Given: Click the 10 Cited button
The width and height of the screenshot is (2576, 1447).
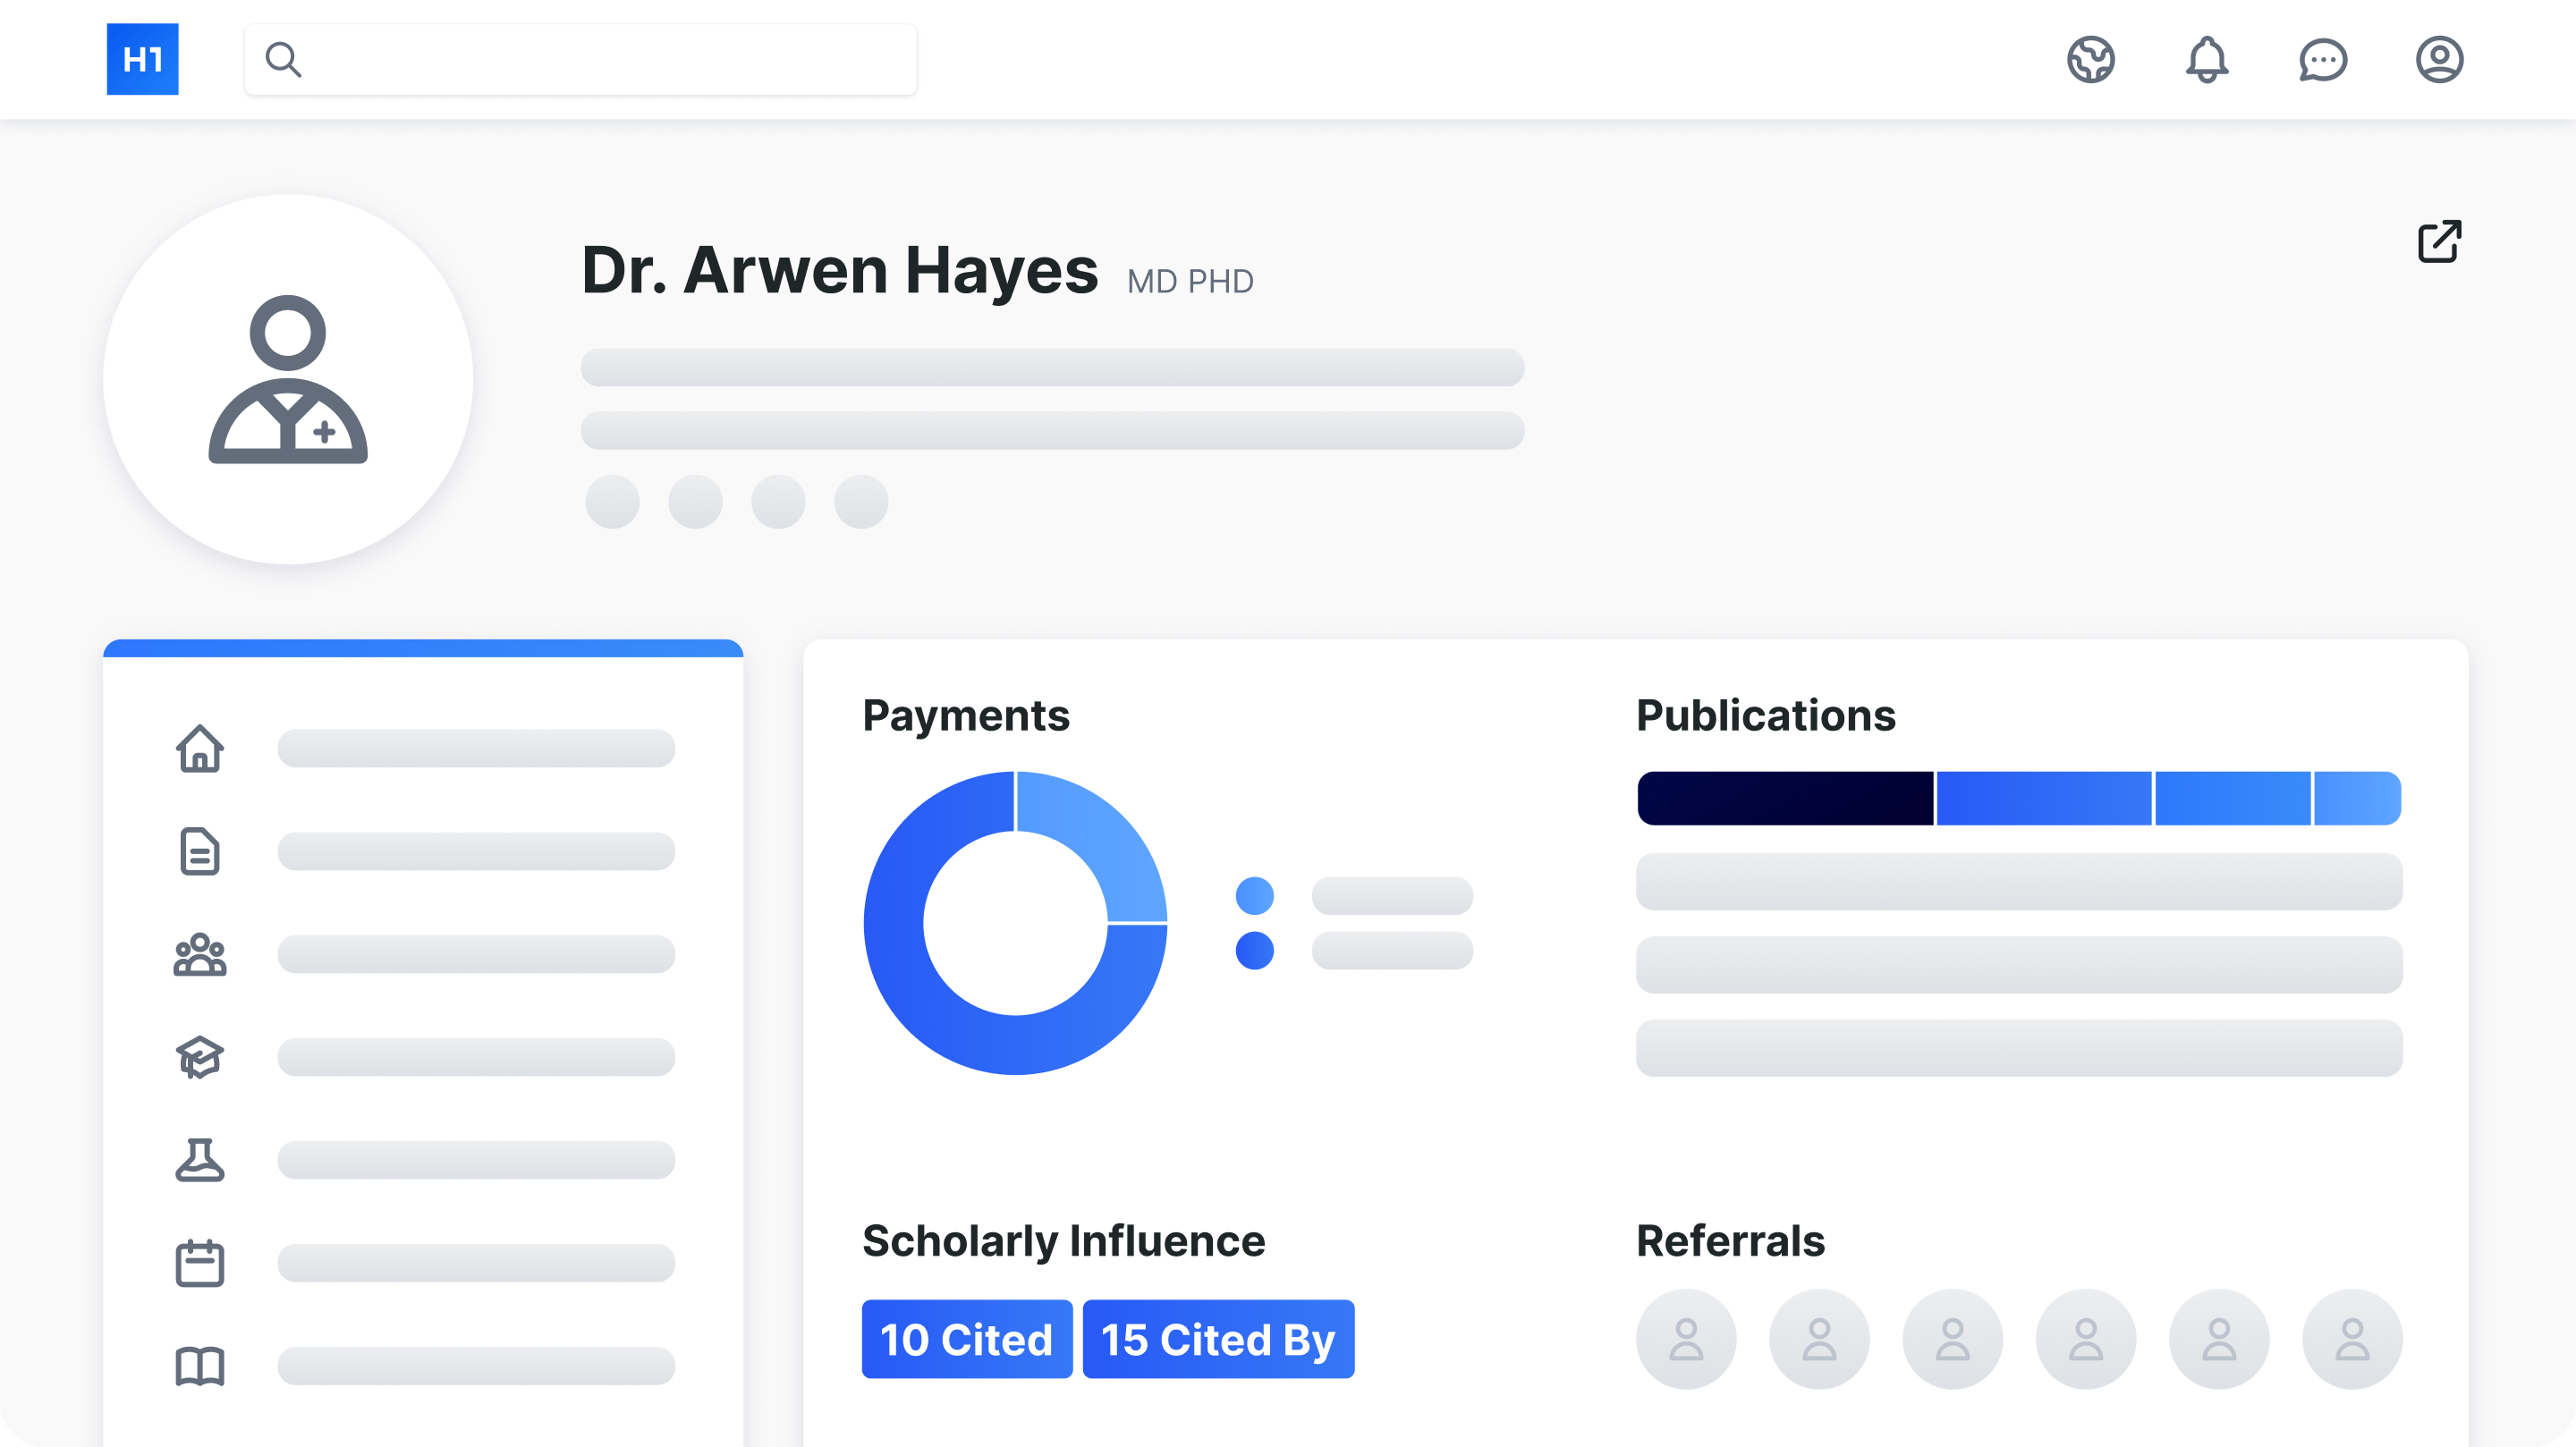Looking at the screenshot, I should point(967,1339).
